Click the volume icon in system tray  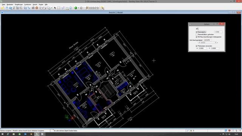click(230, 134)
